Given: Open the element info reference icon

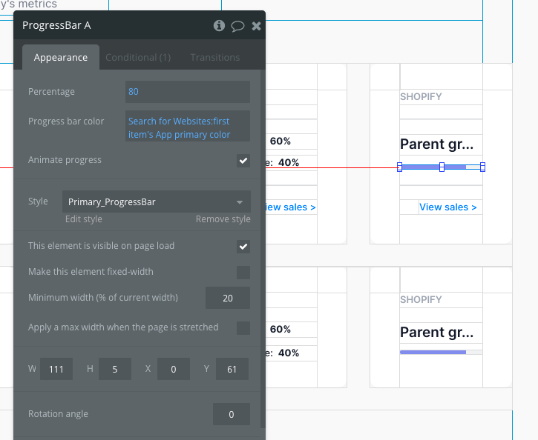Looking at the screenshot, I should (x=219, y=25).
